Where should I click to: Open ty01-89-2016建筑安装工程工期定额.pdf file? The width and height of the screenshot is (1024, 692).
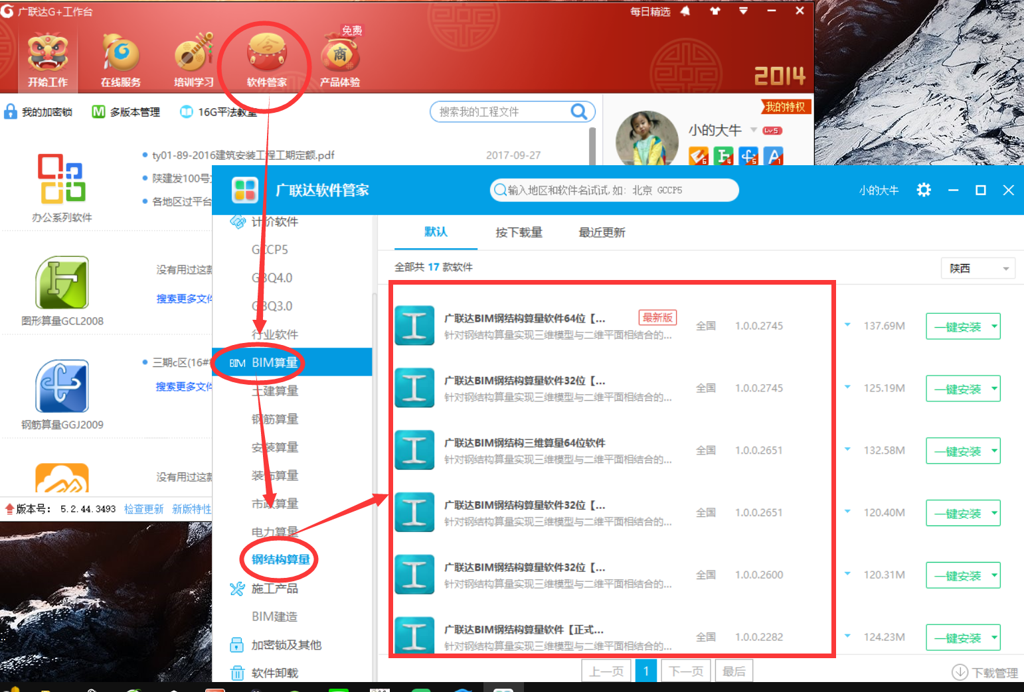coord(243,155)
